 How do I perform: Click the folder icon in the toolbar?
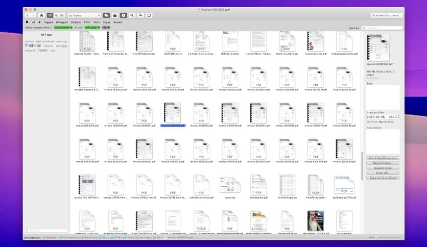pyautogui.click(x=115, y=15)
